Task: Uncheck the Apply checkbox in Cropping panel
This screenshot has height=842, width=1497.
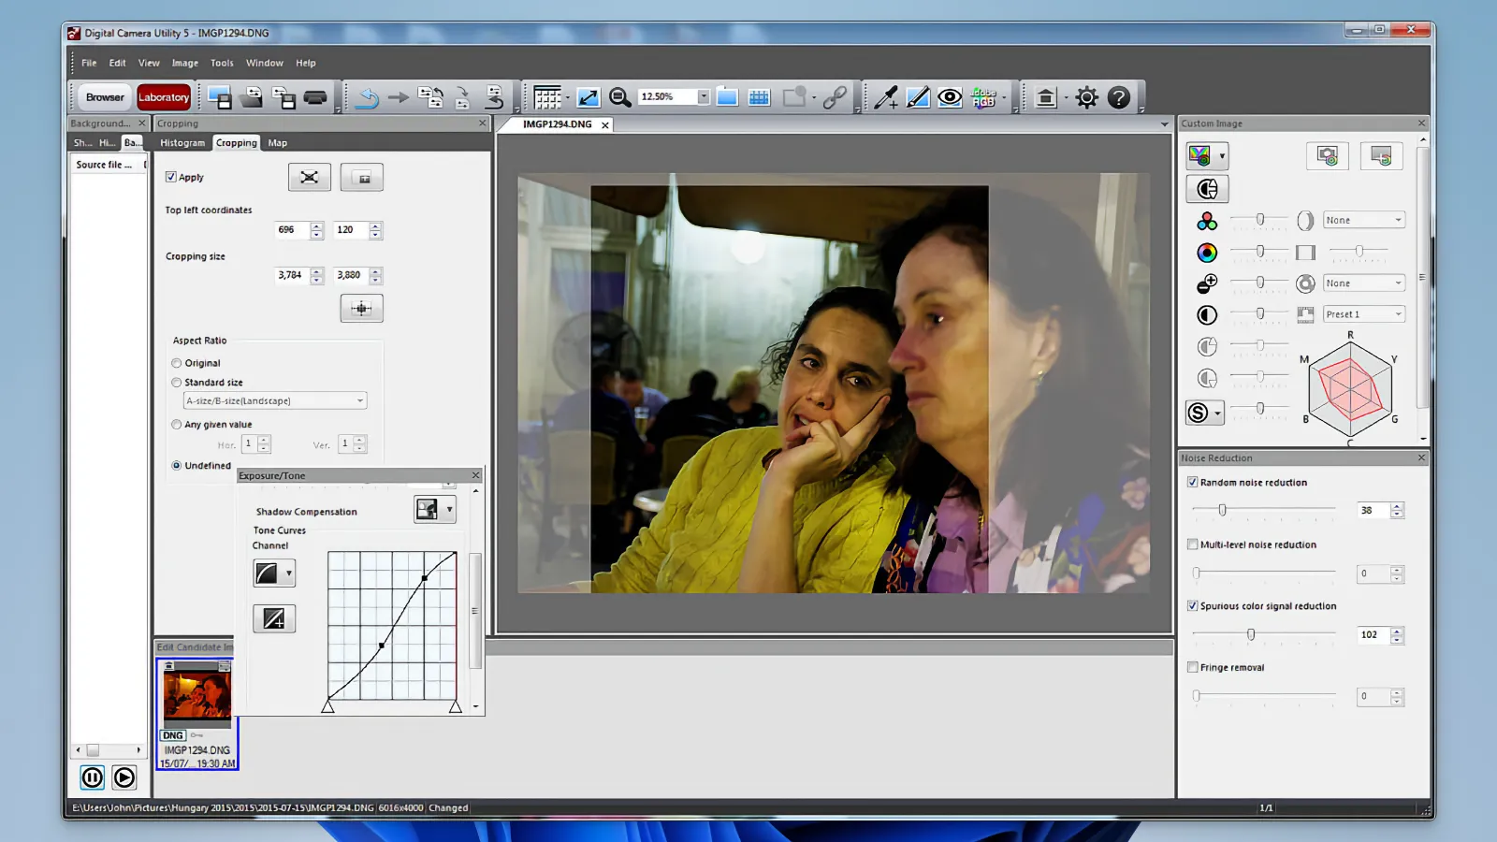Action: (x=171, y=177)
